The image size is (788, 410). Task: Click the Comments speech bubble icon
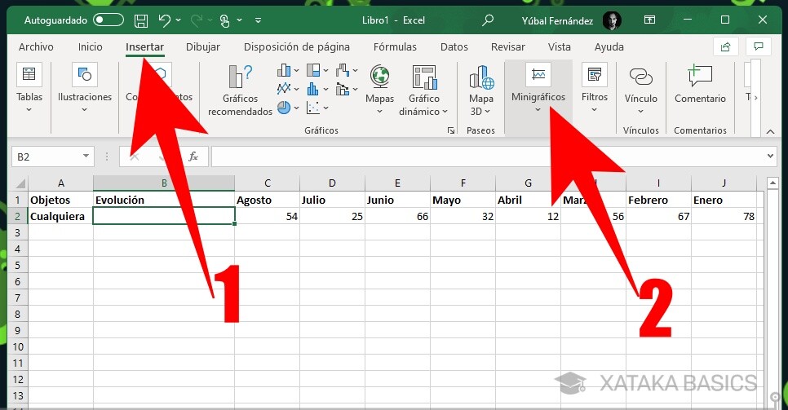[759, 46]
